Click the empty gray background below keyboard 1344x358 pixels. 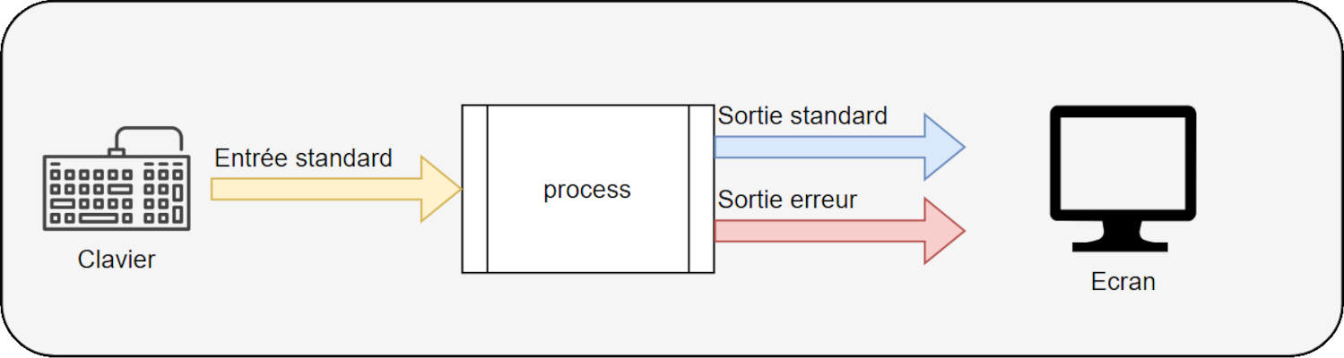click(x=117, y=309)
